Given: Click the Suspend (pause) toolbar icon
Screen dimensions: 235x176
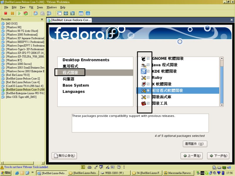Looking at the screenshot, I should (x=12, y=13).
